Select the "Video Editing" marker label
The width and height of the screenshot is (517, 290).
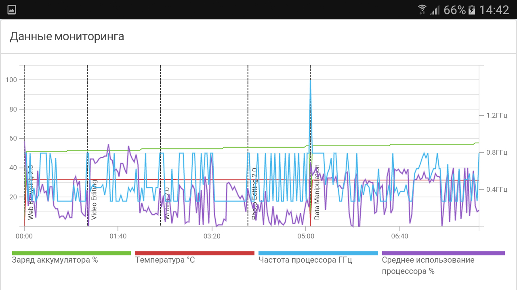94,200
